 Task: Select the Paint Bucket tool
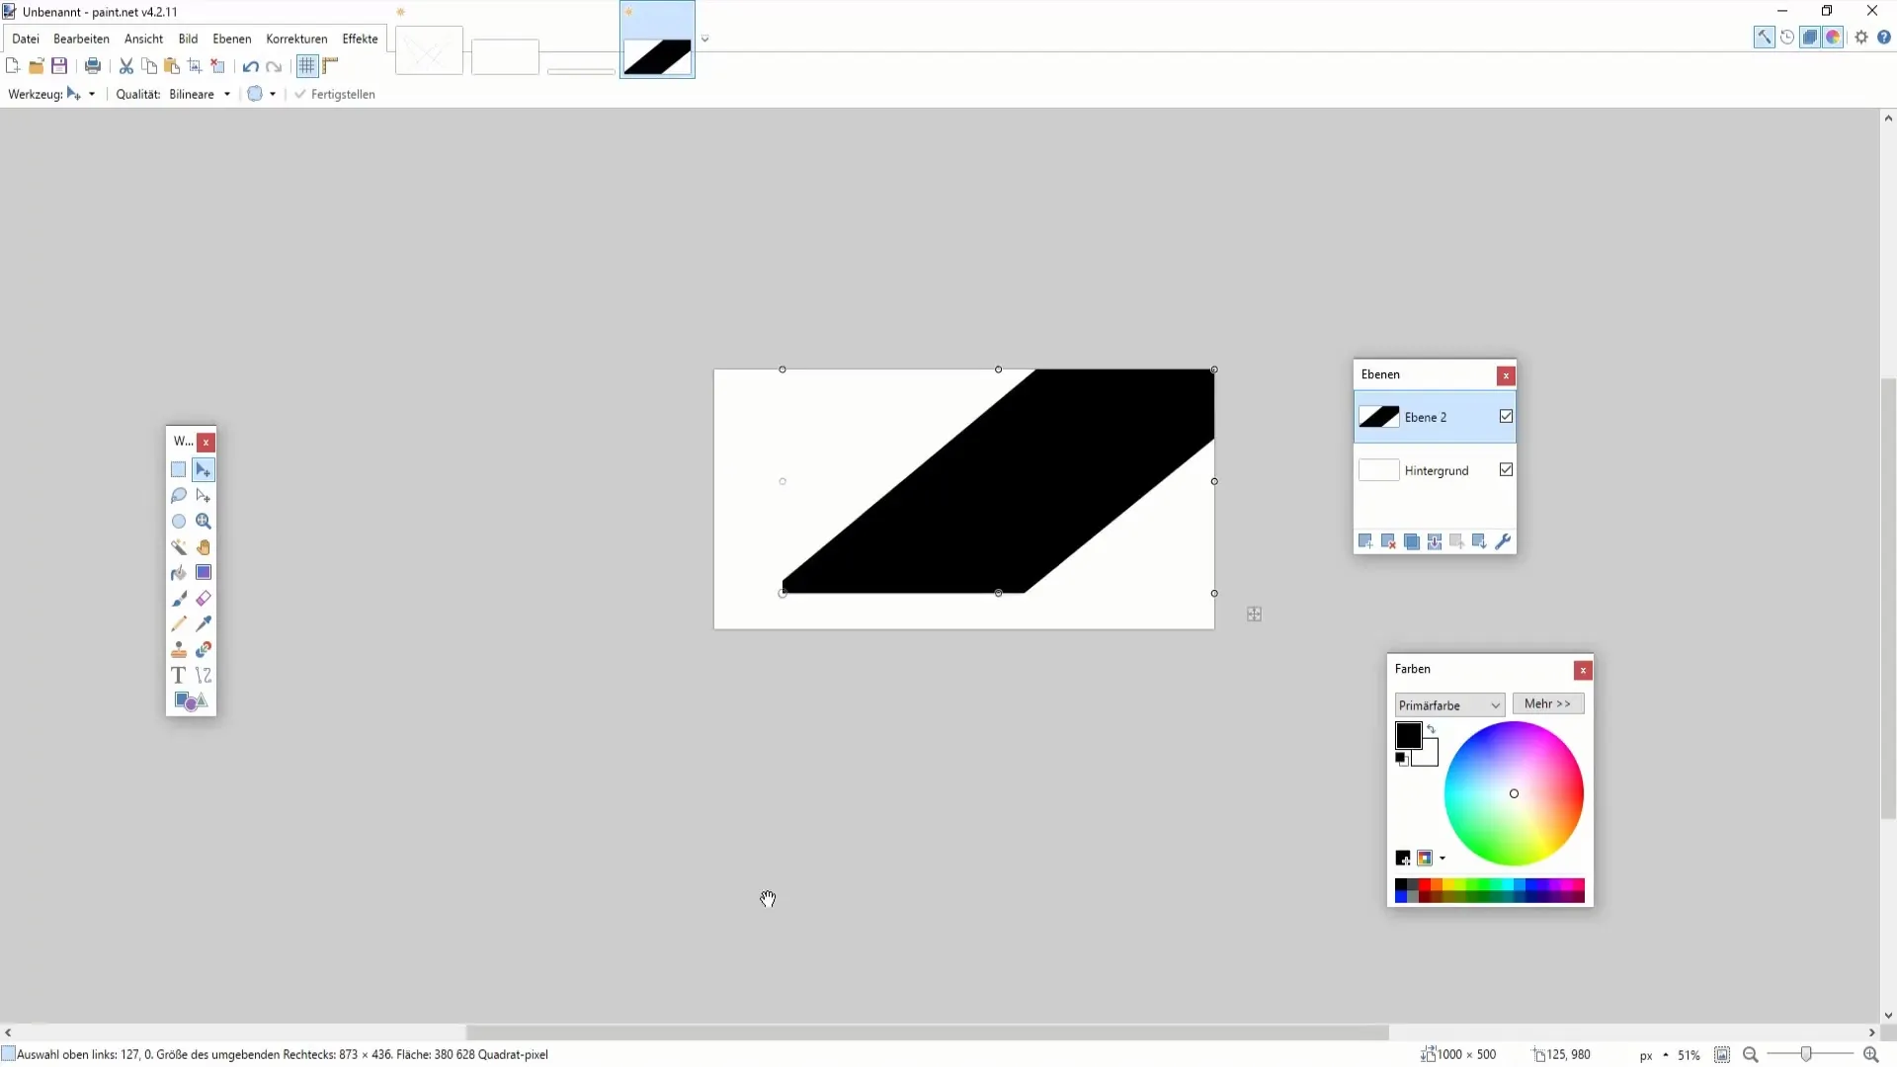(179, 573)
